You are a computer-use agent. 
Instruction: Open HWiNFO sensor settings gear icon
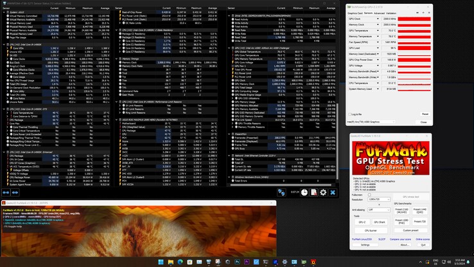tap(323, 193)
